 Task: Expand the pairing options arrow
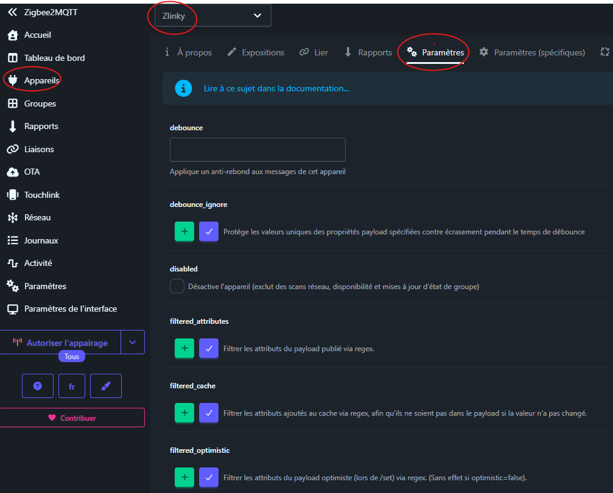(133, 343)
